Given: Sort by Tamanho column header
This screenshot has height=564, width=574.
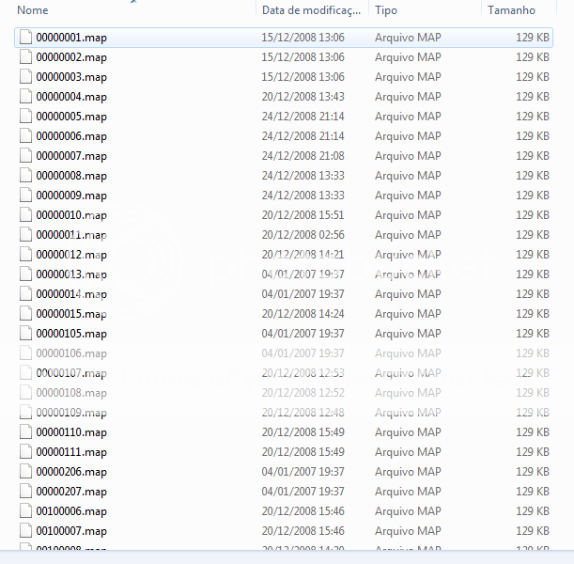Looking at the screenshot, I should point(512,10).
